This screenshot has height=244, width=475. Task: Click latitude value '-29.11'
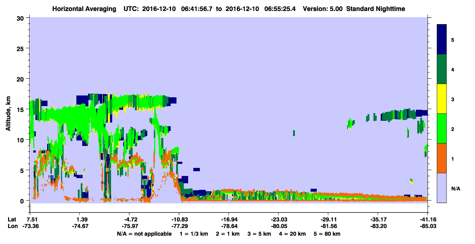point(328,219)
